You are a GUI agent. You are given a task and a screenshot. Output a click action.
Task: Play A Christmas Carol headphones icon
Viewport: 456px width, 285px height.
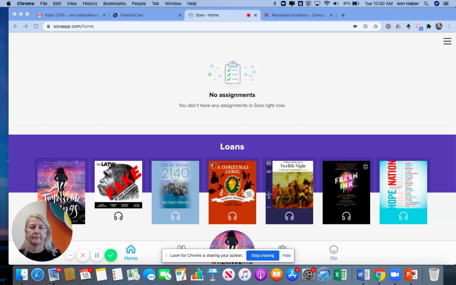[232, 216]
